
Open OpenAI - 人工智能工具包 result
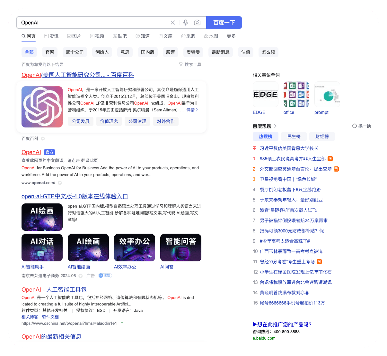(54, 290)
